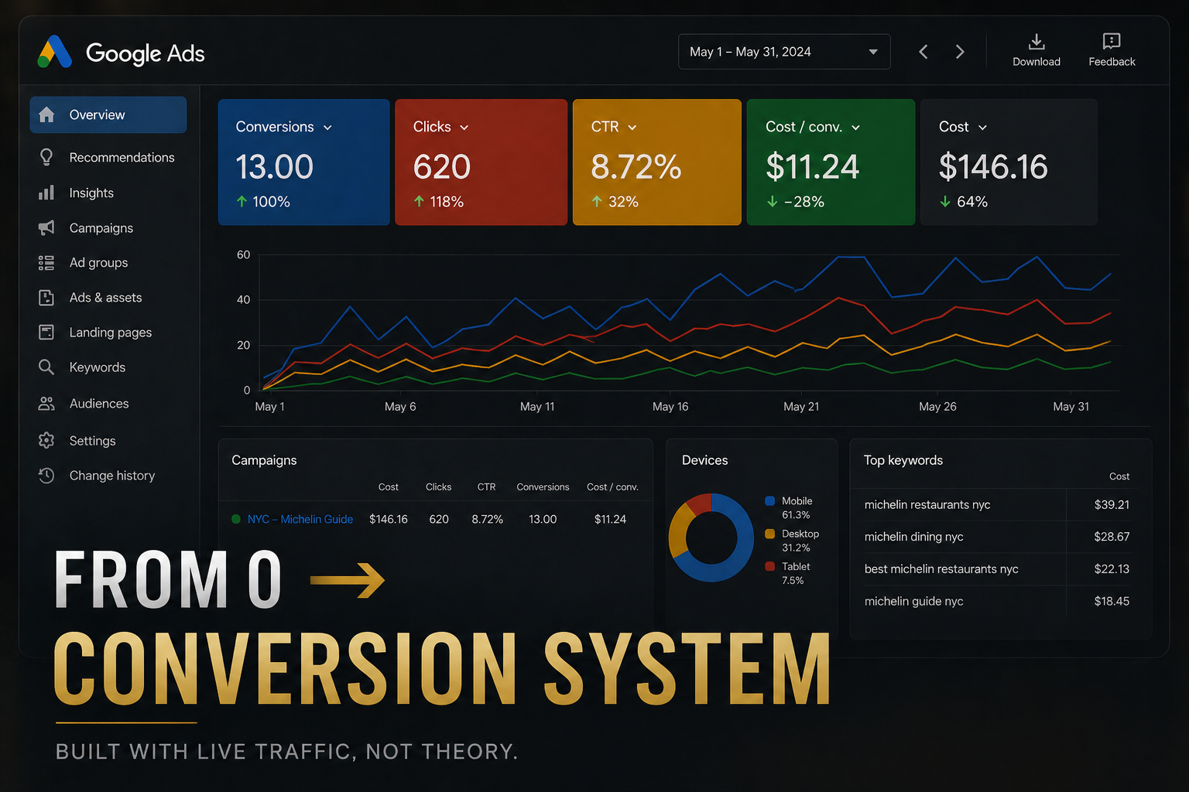Viewport: 1189px width, 792px height.
Task: Click the Recommendations lightbulb icon
Action: click(46, 157)
